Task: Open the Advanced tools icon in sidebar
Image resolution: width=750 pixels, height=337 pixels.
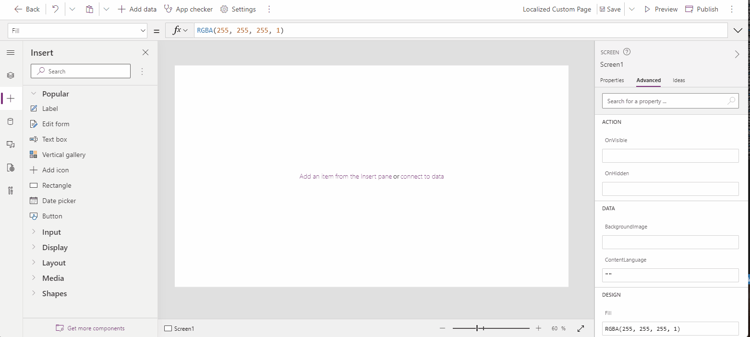Action: (x=11, y=191)
